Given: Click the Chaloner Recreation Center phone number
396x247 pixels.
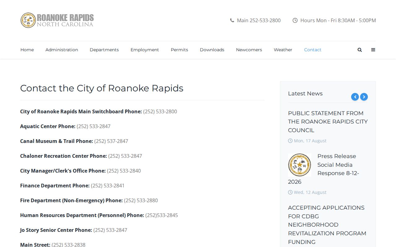Looking at the screenshot, I should click(125, 156).
